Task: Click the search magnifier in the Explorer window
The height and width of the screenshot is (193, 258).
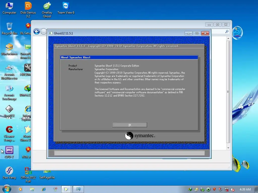Action: pos(227,31)
